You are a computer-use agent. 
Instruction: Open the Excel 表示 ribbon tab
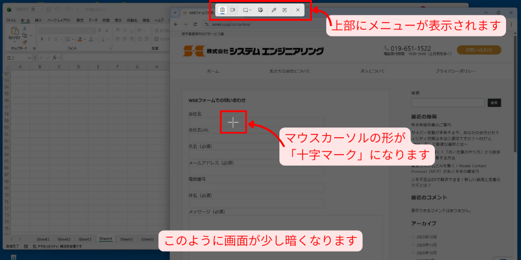[x=119, y=20]
